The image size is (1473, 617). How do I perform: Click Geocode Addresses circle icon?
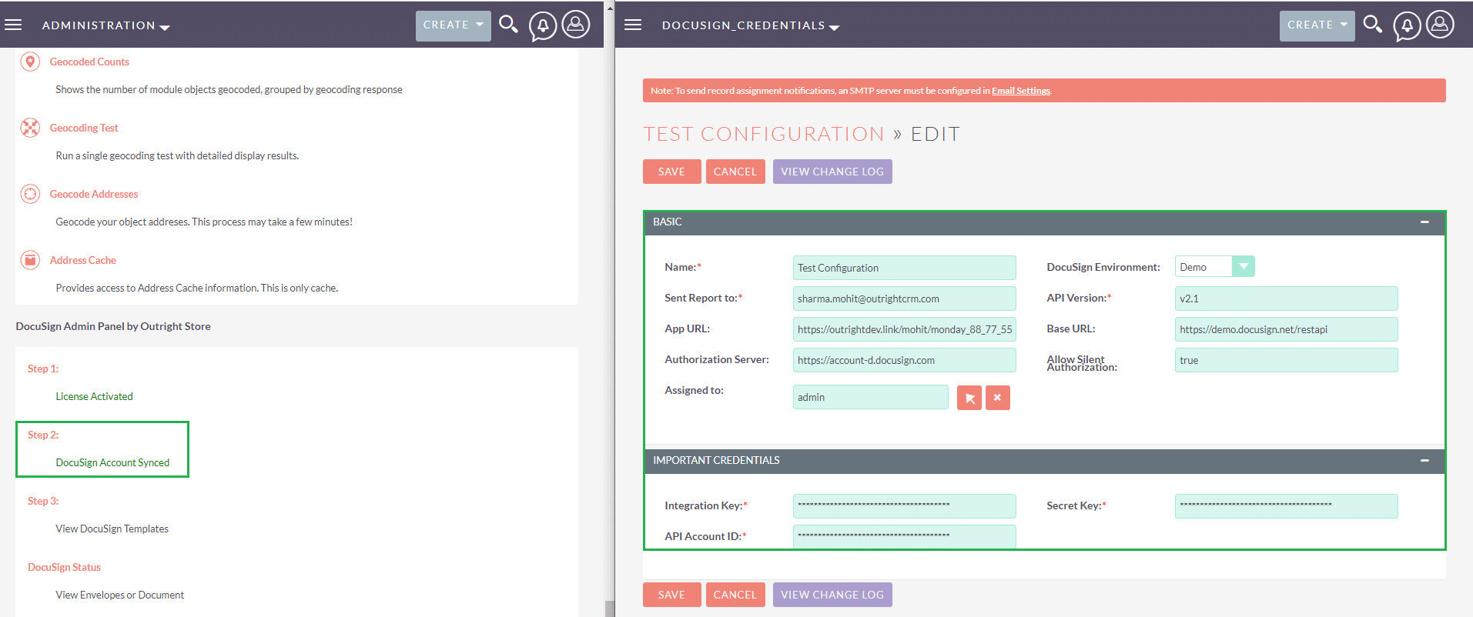pyautogui.click(x=30, y=194)
